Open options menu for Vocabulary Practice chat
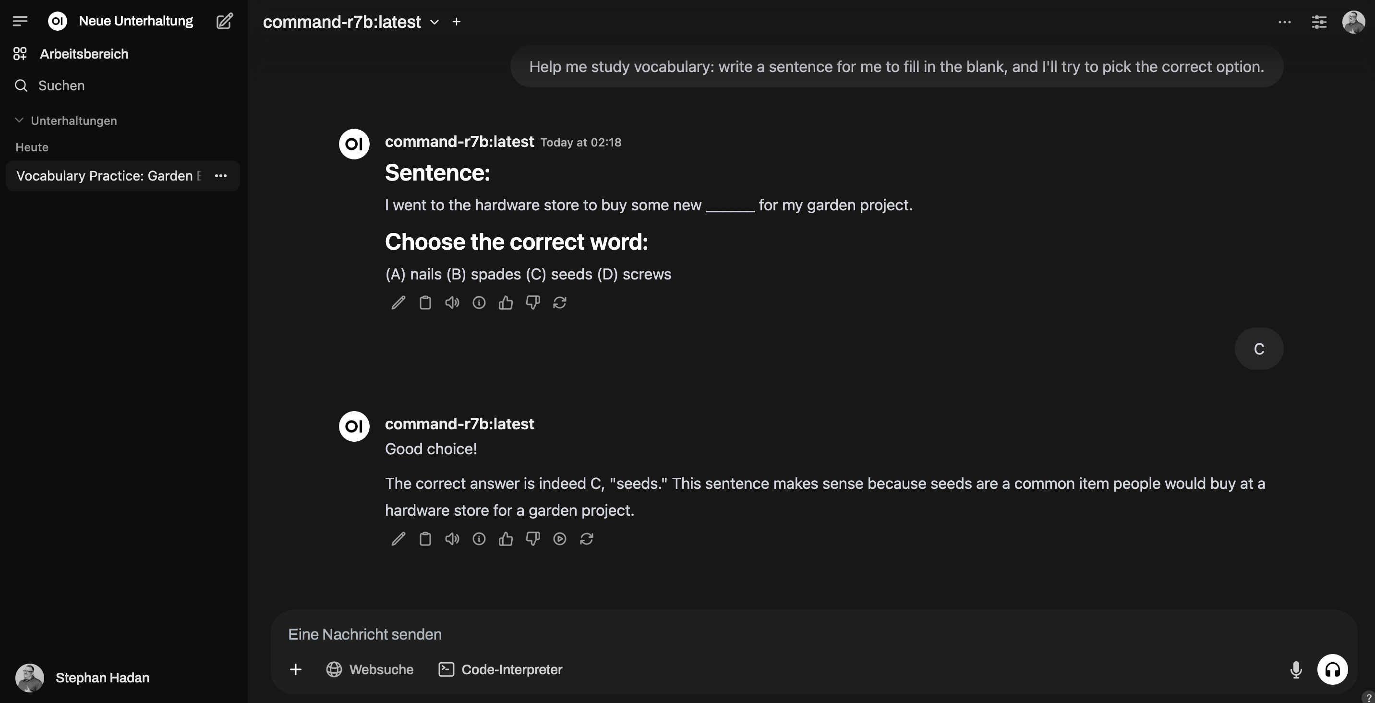This screenshot has height=703, width=1375. (220, 176)
